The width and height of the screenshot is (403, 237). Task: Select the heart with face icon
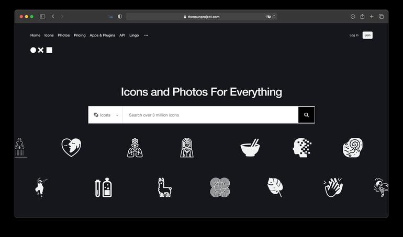[71, 147]
